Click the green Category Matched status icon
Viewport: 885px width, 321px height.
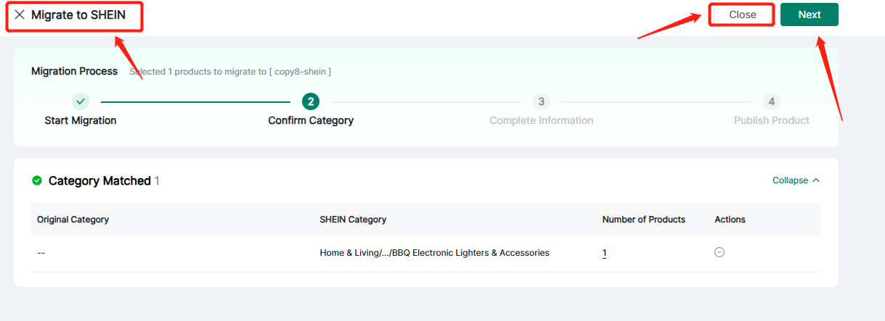37,180
